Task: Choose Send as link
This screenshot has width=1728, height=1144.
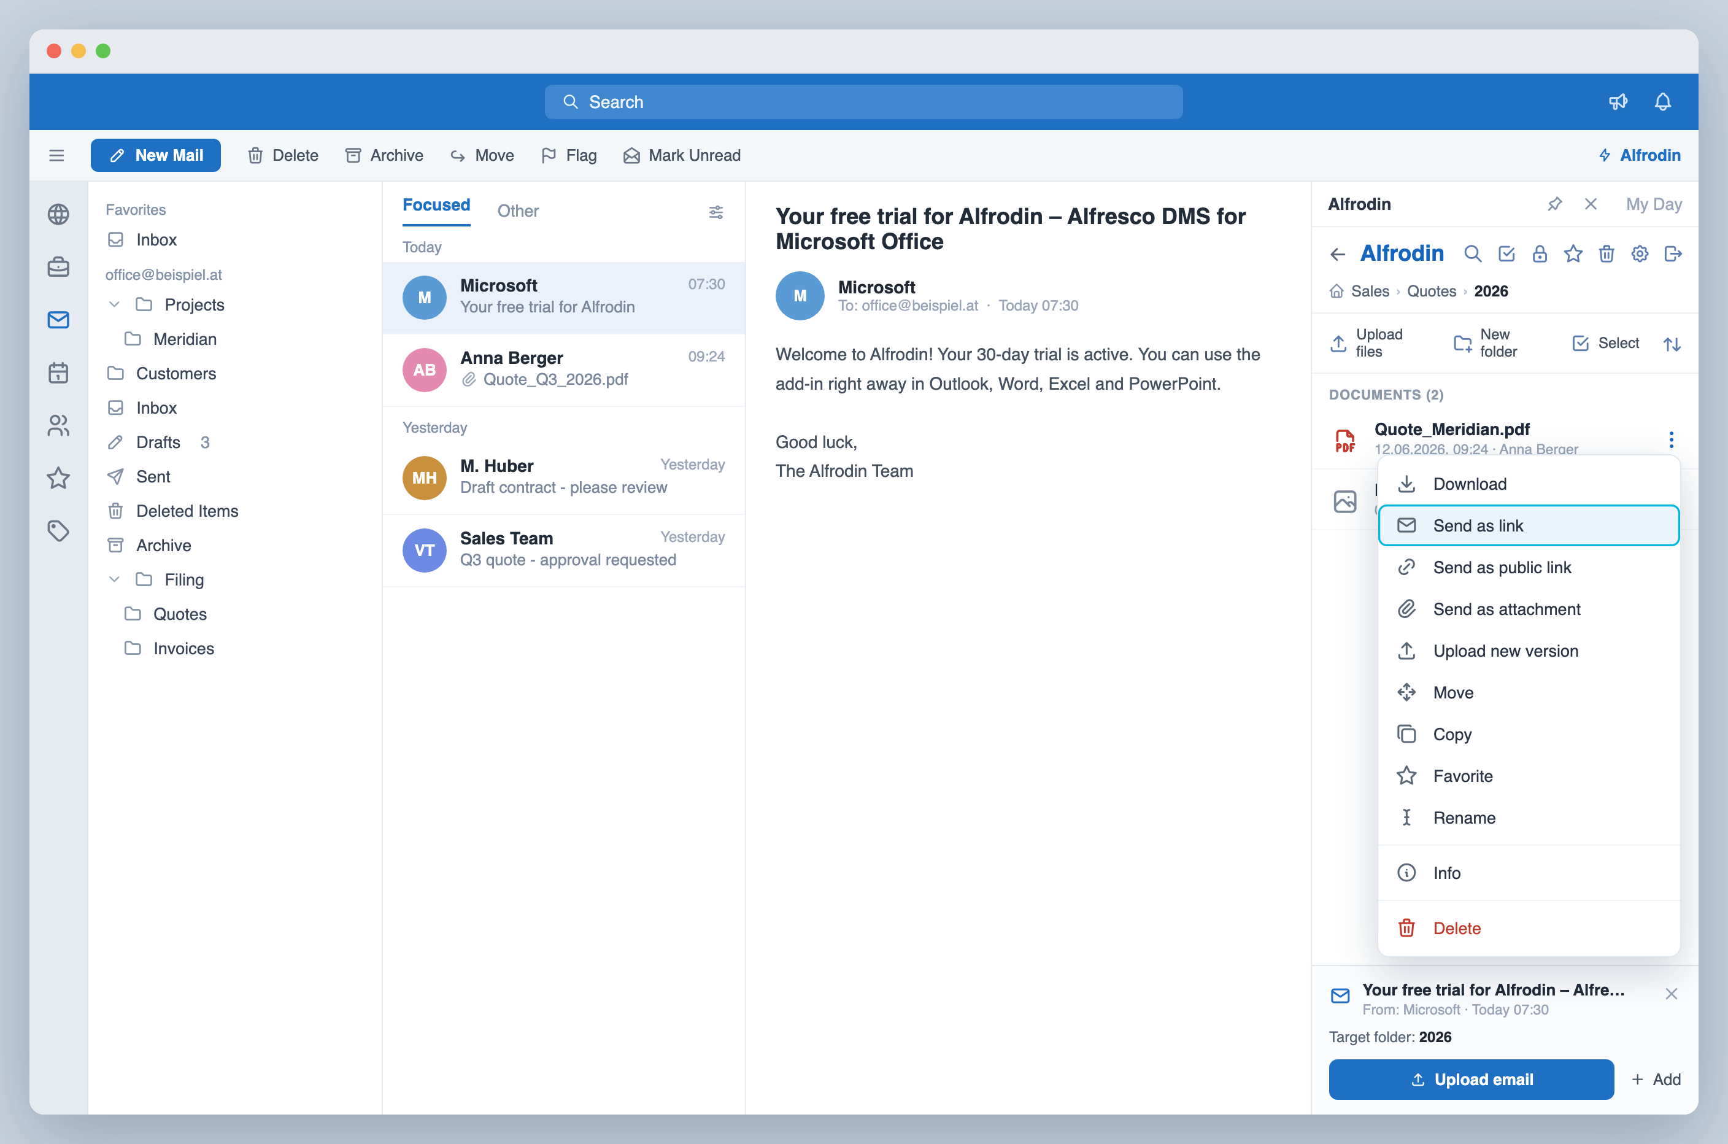Action: coord(1528,525)
